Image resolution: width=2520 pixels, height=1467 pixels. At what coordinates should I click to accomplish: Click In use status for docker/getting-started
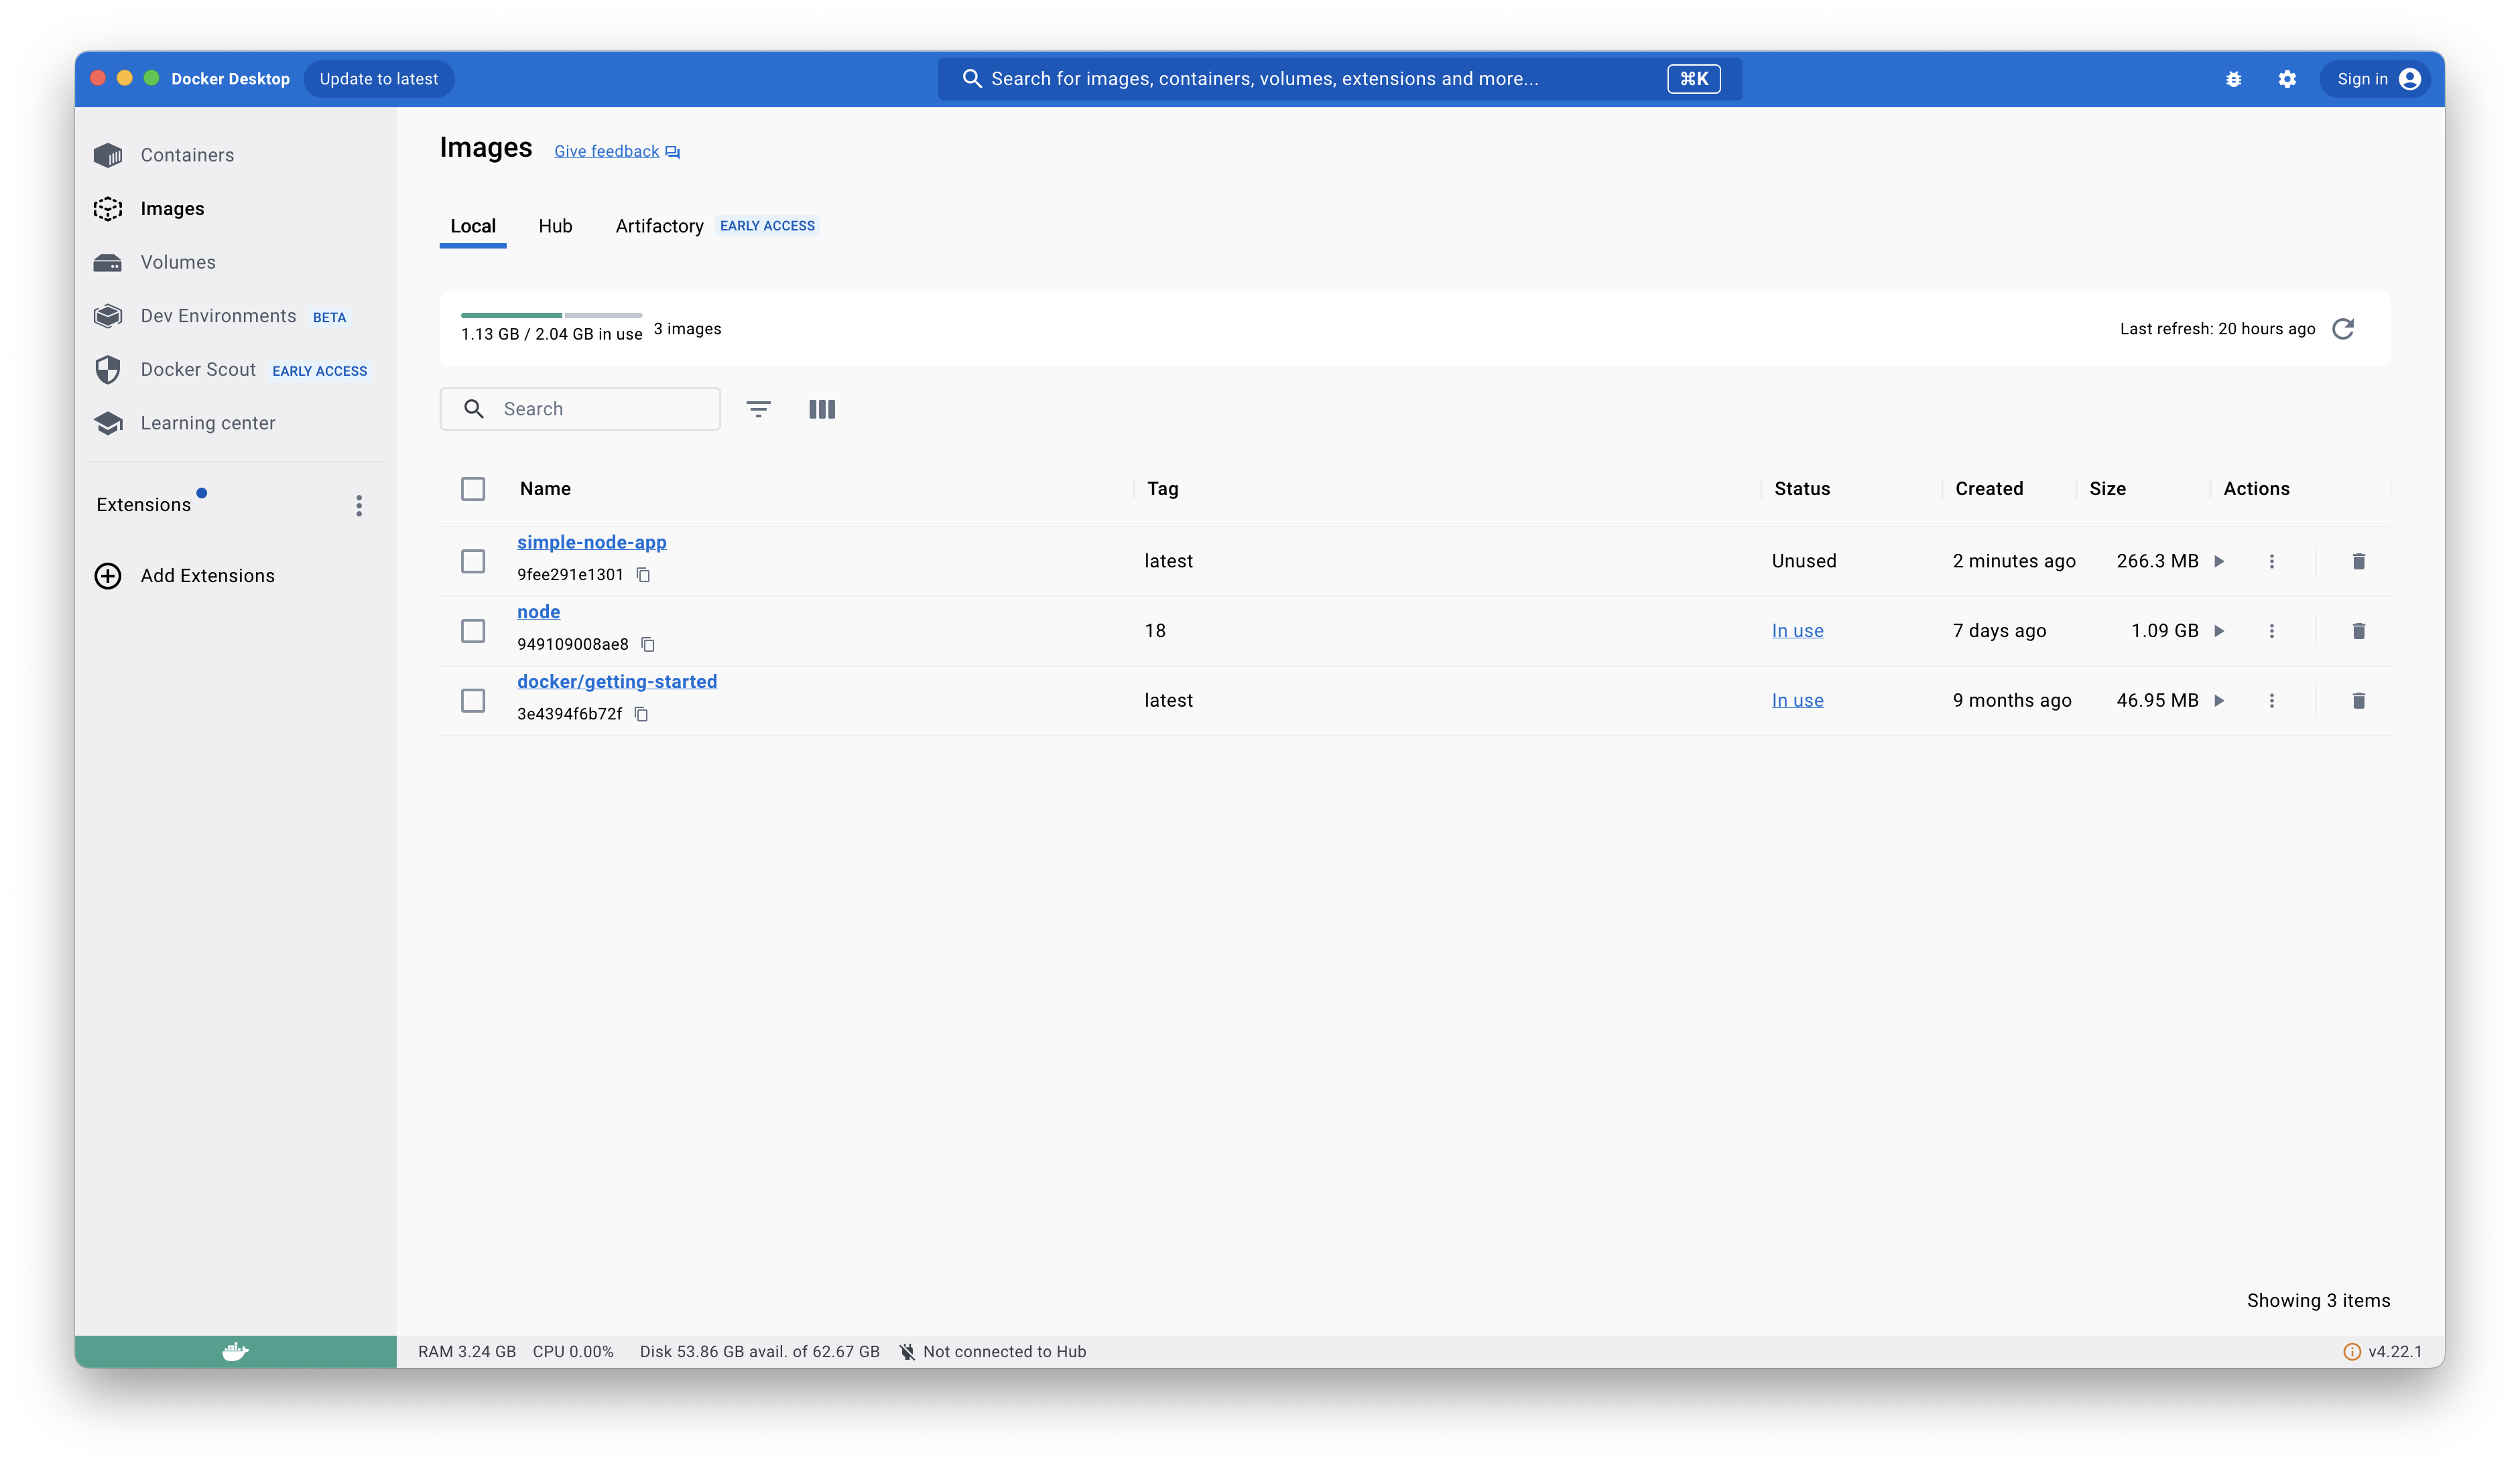coord(1797,701)
